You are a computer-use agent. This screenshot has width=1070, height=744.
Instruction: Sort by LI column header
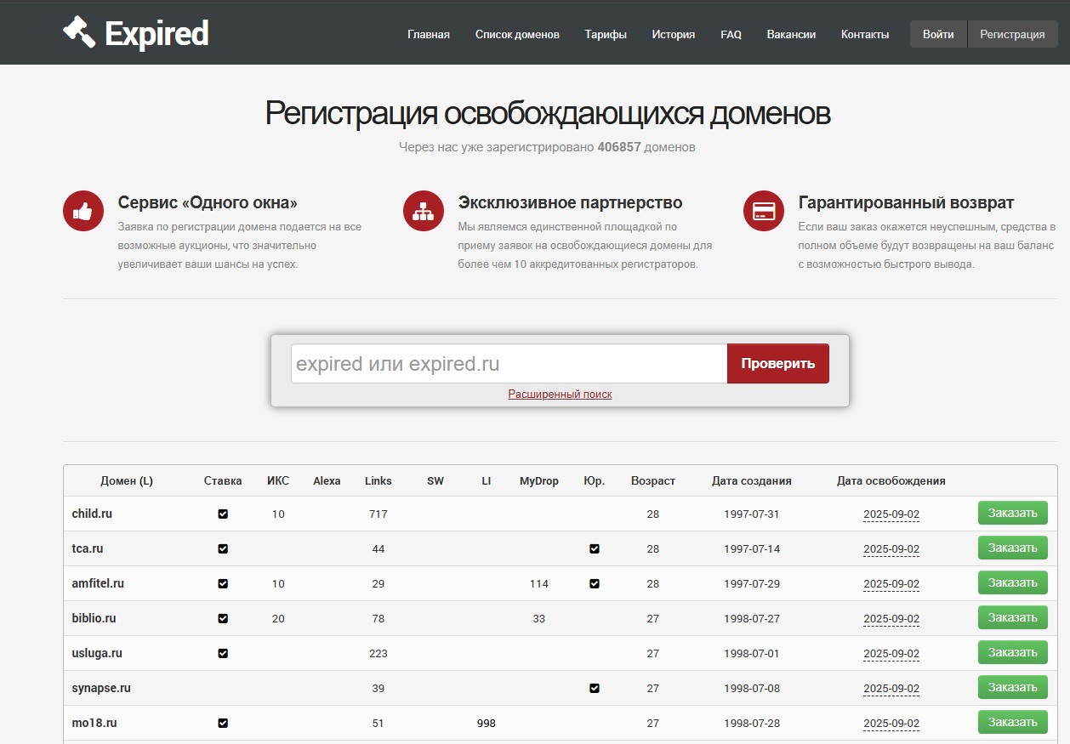coord(487,481)
